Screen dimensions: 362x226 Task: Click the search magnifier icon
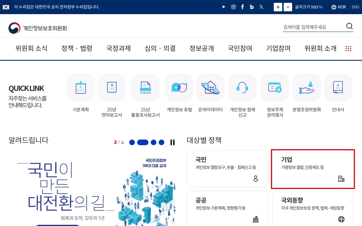(x=349, y=26)
